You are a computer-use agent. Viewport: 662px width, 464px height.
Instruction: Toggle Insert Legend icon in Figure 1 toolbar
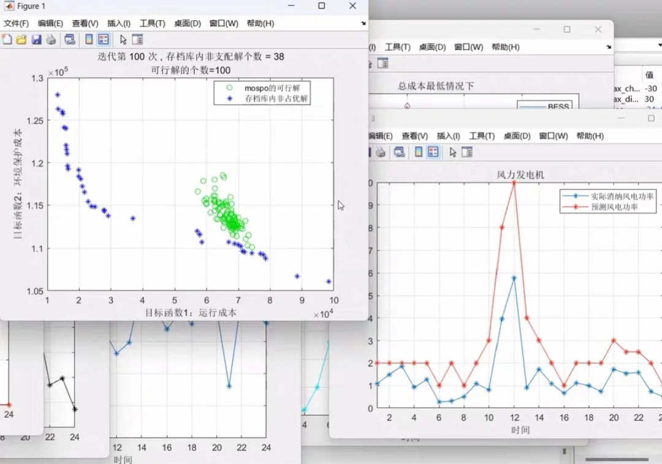pyautogui.click(x=104, y=40)
